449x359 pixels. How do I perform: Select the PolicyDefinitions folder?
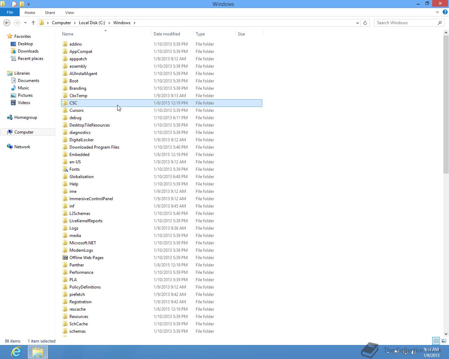pos(85,287)
